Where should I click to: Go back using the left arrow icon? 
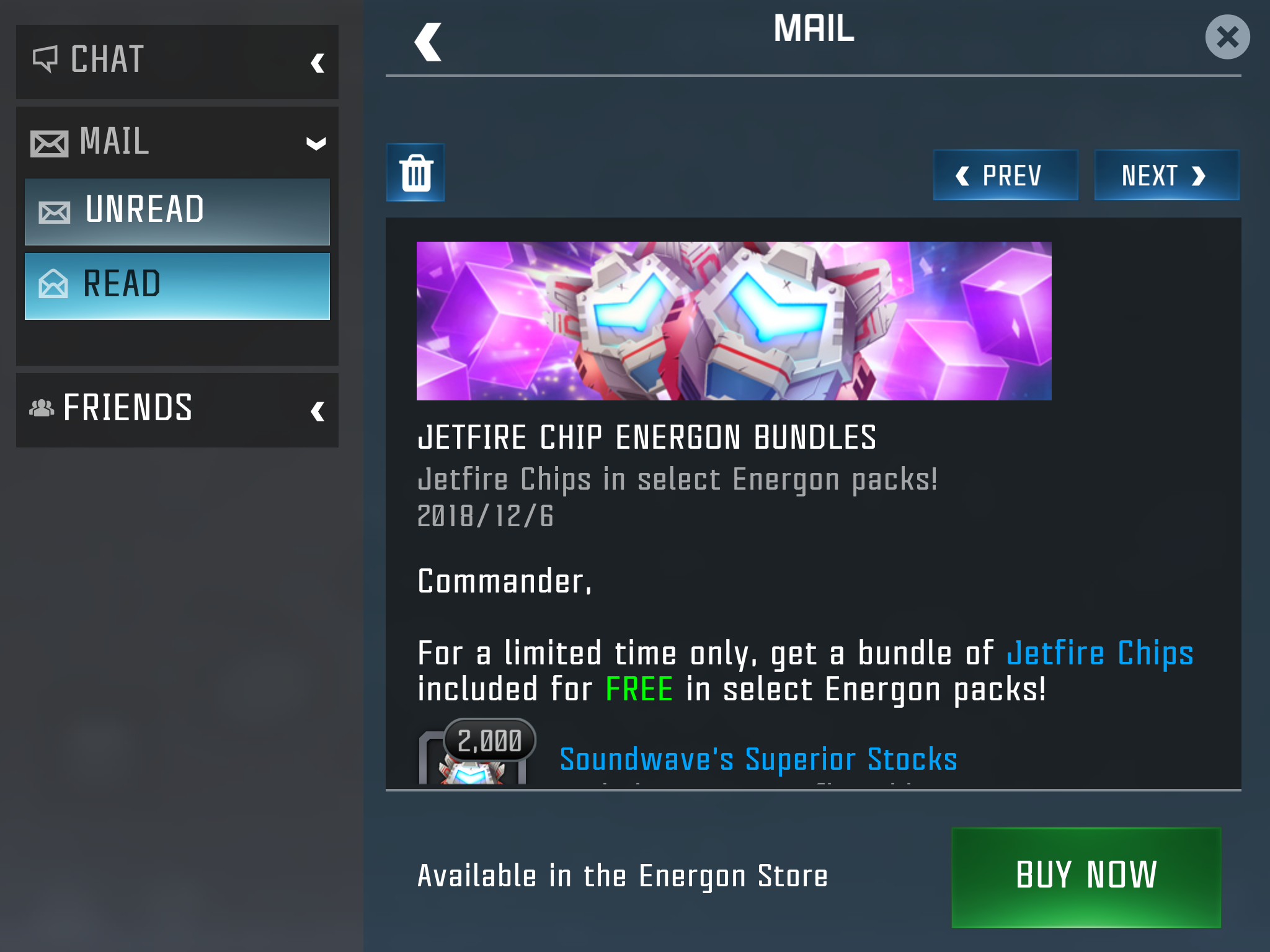coord(428,42)
